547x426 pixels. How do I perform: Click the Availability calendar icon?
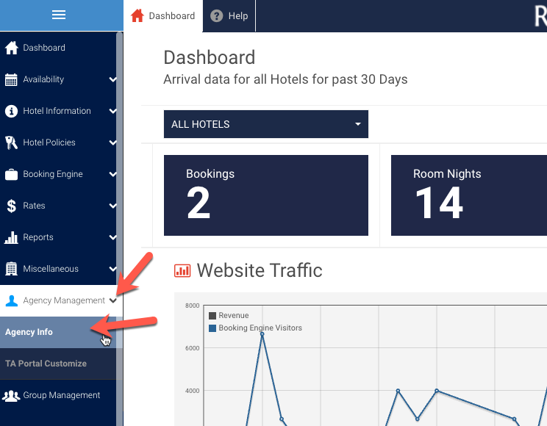click(x=11, y=79)
